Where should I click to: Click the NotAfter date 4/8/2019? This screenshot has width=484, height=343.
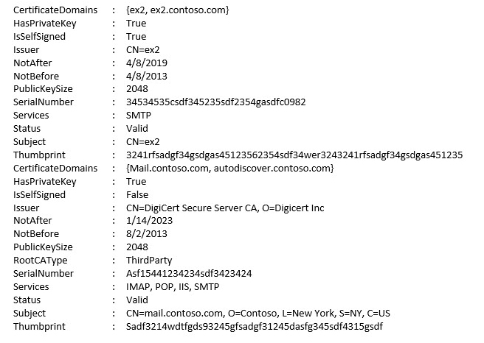click(x=147, y=63)
